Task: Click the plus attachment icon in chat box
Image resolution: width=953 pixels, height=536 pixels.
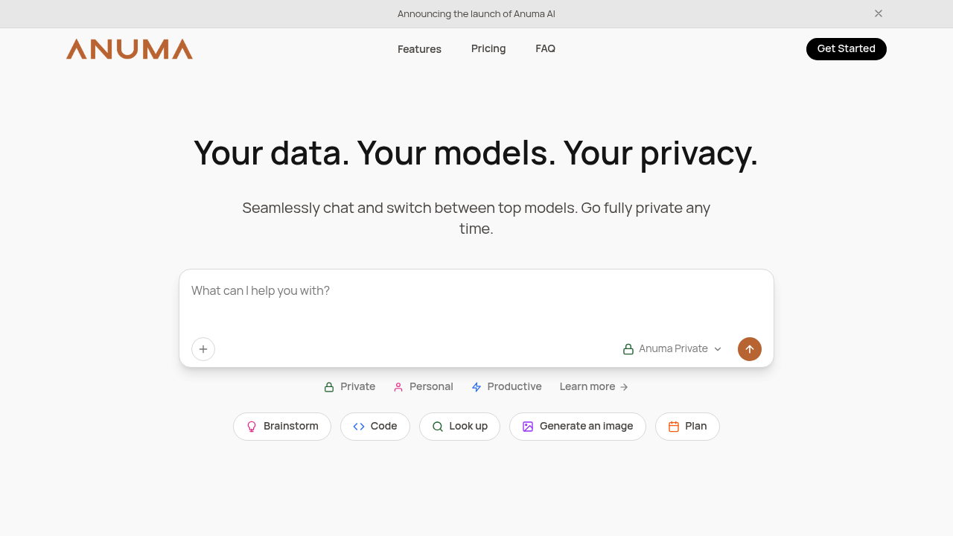Action: pos(203,348)
